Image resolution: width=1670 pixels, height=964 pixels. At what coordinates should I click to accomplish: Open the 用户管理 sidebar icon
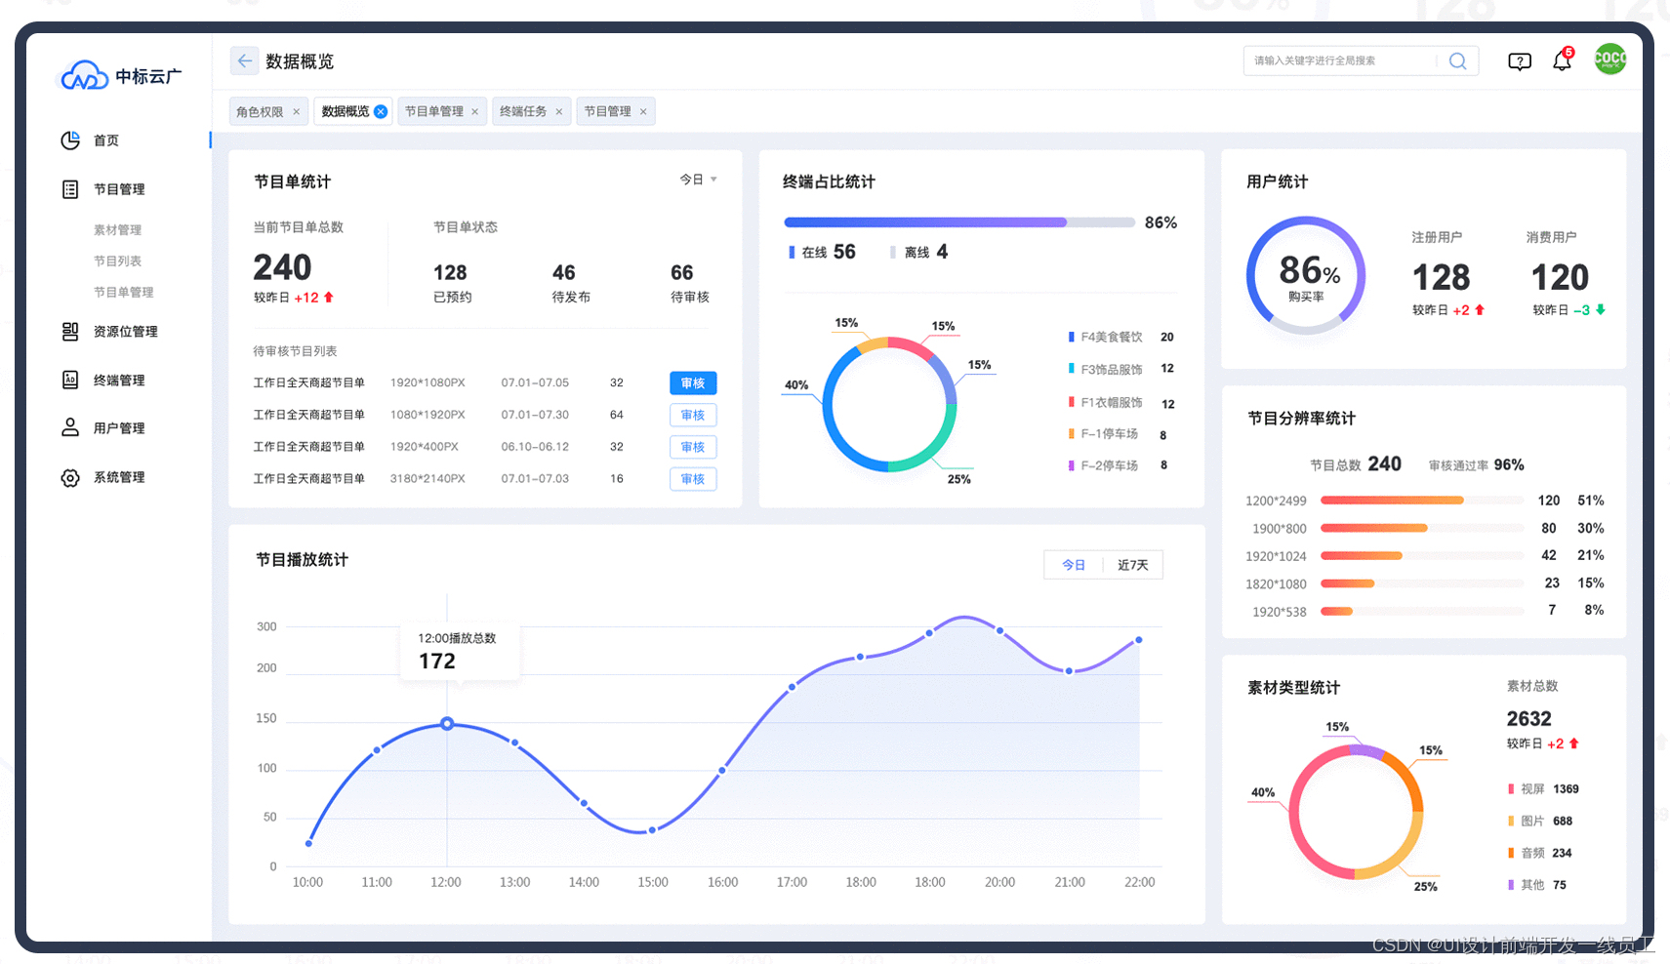pyautogui.click(x=70, y=427)
